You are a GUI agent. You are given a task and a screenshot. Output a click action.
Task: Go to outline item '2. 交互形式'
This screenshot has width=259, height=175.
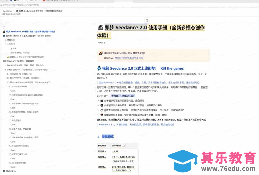click(10, 44)
